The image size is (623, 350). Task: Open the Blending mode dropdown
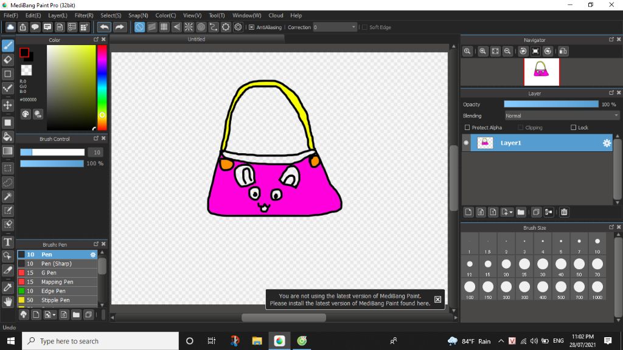tap(562, 116)
